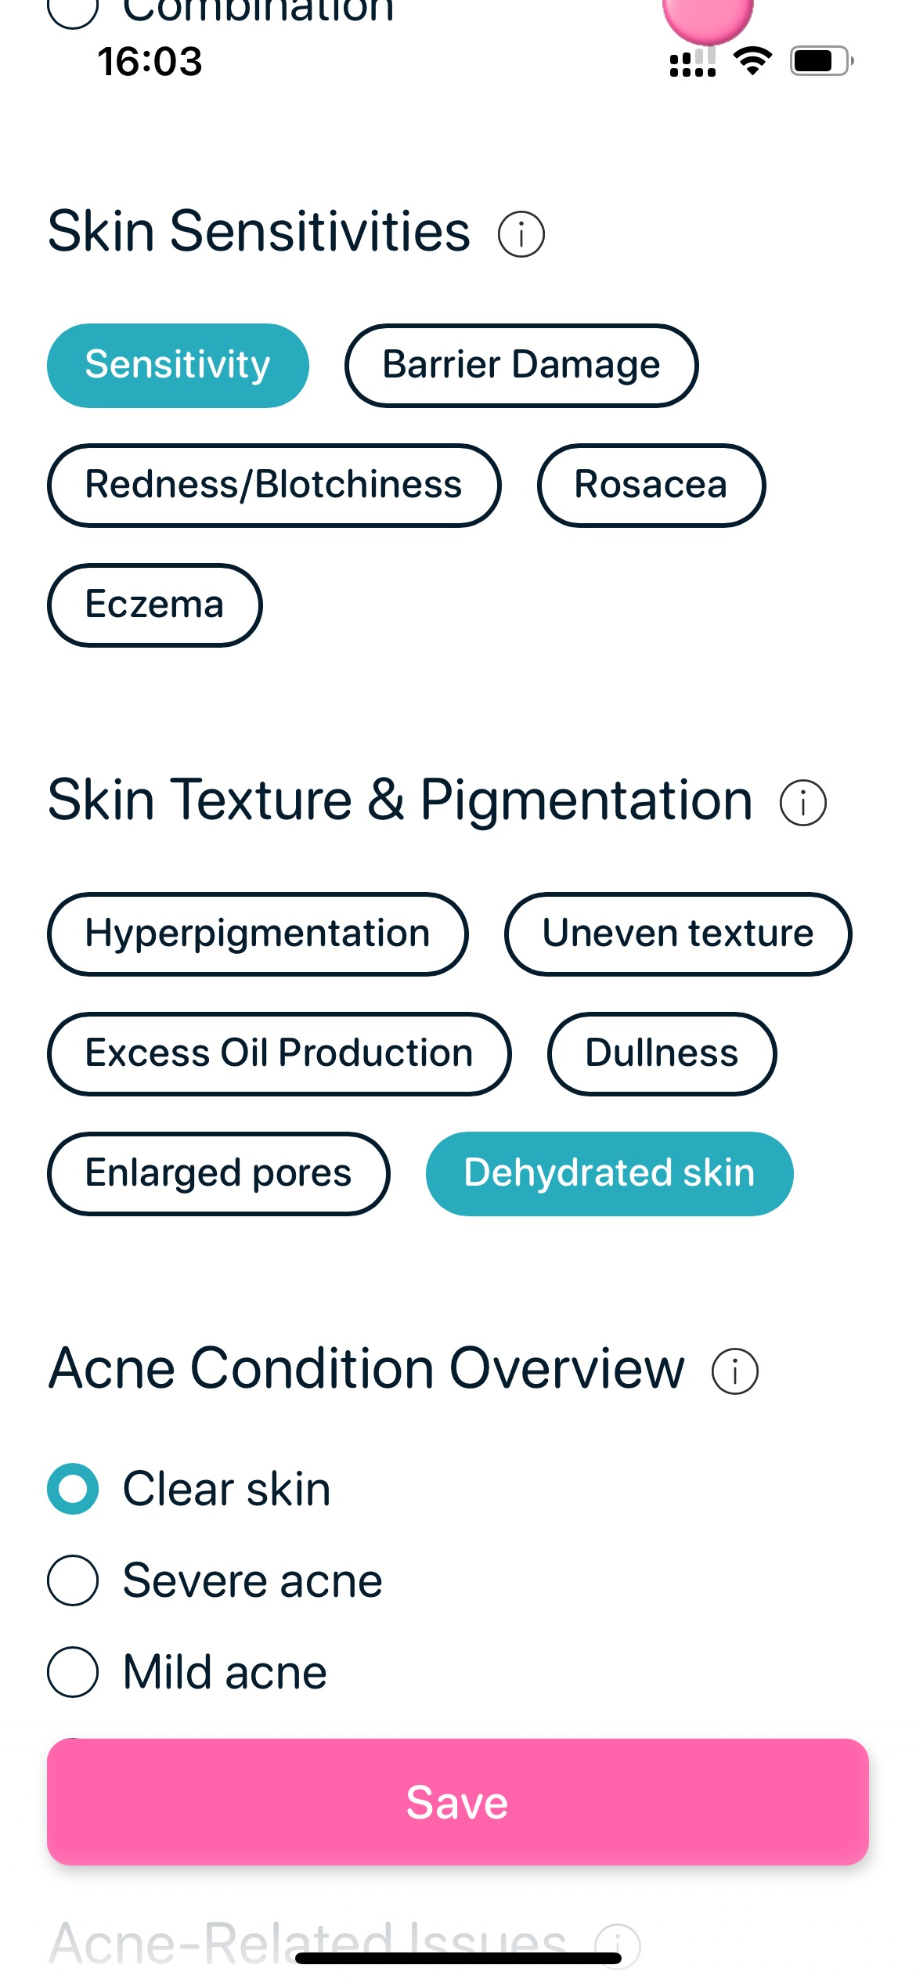Toggle the Redness/Blotchiness chip
Screen dimensions: 916x1983
[274, 486]
